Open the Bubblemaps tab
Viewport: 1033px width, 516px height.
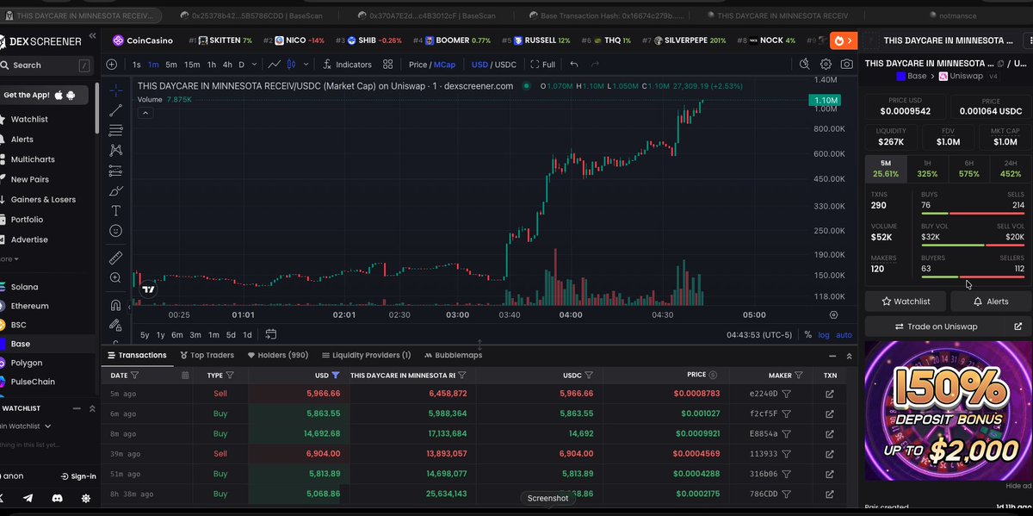[453, 355]
